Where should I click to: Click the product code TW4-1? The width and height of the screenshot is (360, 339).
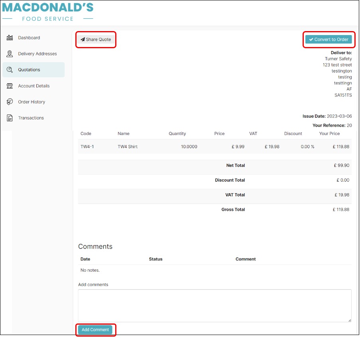[87, 147]
